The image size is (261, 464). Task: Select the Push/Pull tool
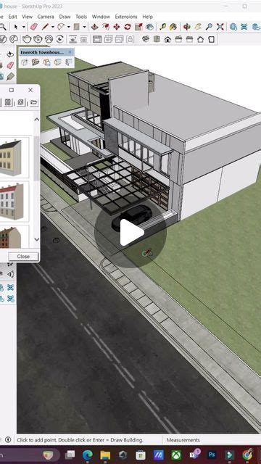coord(94,27)
